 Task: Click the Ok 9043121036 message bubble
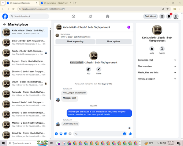point(70,124)
